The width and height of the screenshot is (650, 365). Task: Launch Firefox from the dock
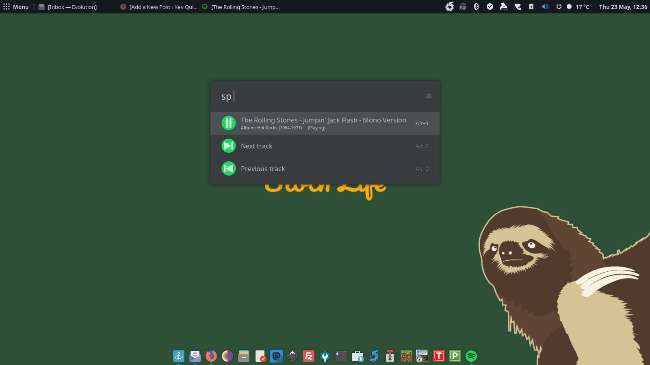[x=211, y=356]
